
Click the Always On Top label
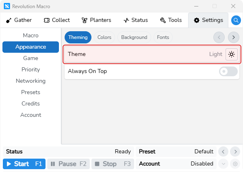point(87,71)
